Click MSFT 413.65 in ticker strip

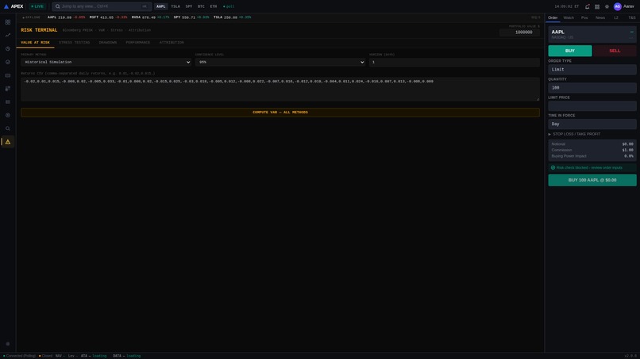click(x=109, y=17)
